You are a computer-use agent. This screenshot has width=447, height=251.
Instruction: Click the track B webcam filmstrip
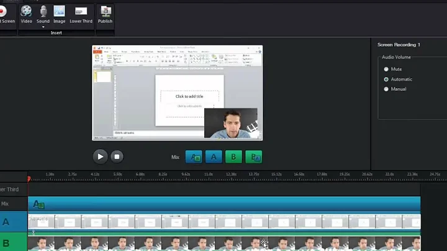[x=224, y=244]
